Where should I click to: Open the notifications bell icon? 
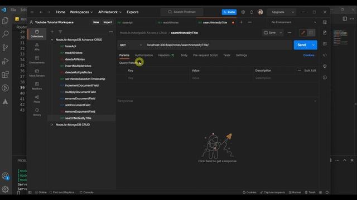click(252, 12)
